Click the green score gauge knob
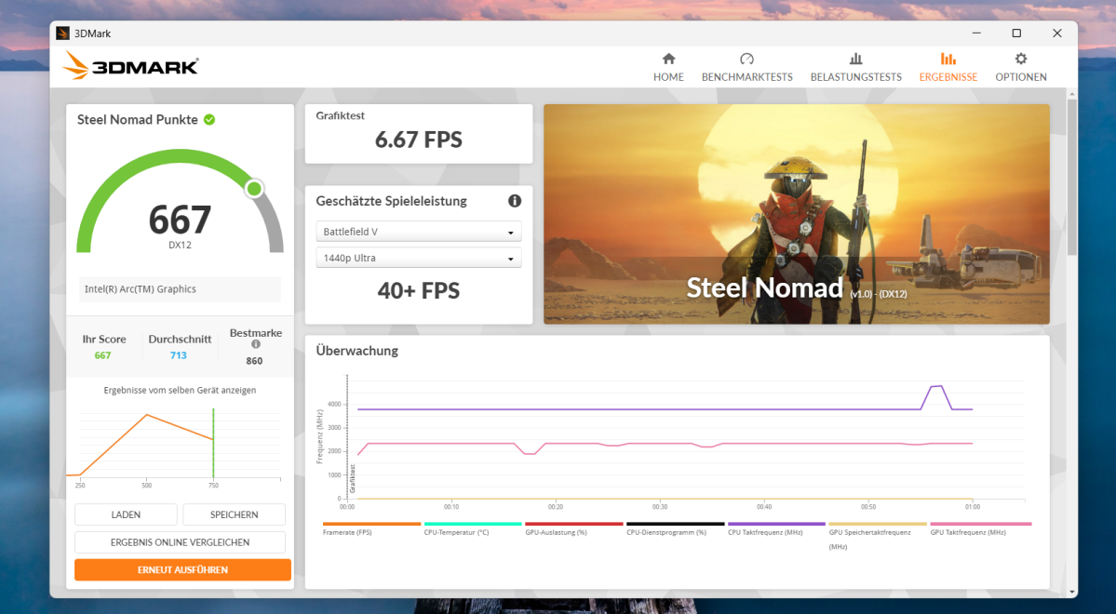The image size is (1116, 614). [x=254, y=189]
